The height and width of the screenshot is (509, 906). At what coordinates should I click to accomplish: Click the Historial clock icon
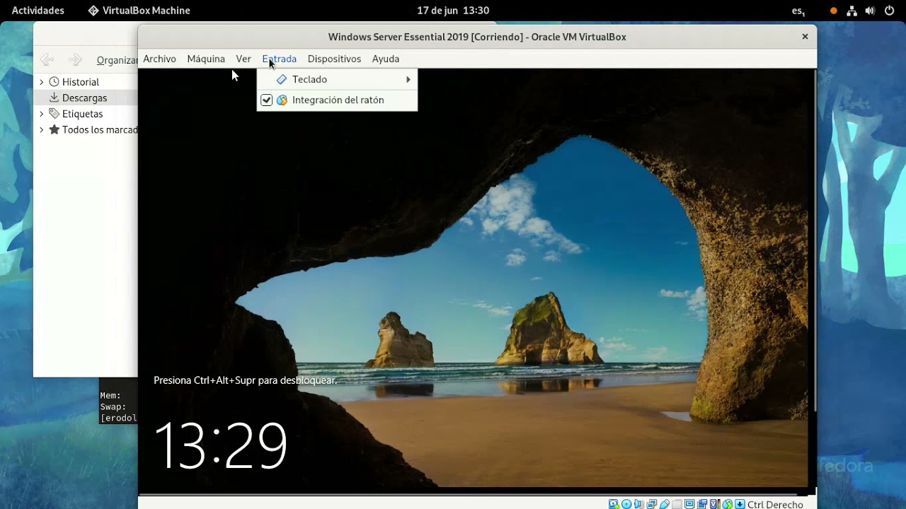pos(54,82)
